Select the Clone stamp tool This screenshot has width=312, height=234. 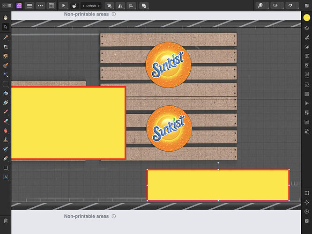pyautogui.click(x=6, y=140)
